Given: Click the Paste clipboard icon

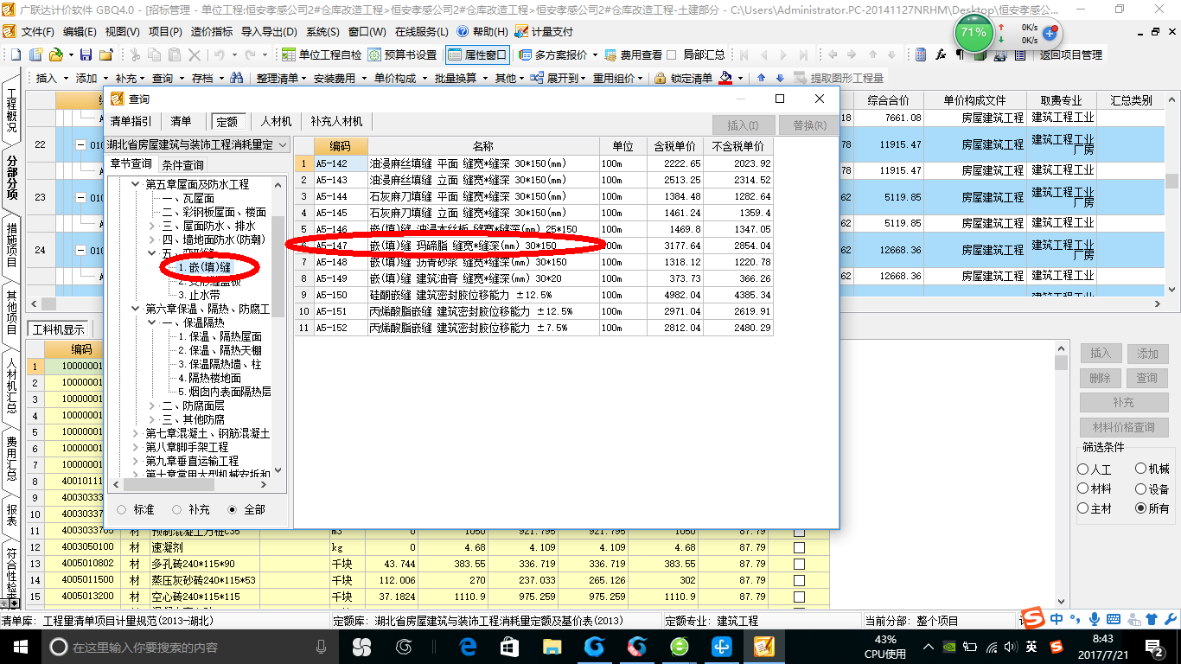Looking at the screenshot, I should click(x=176, y=54).
